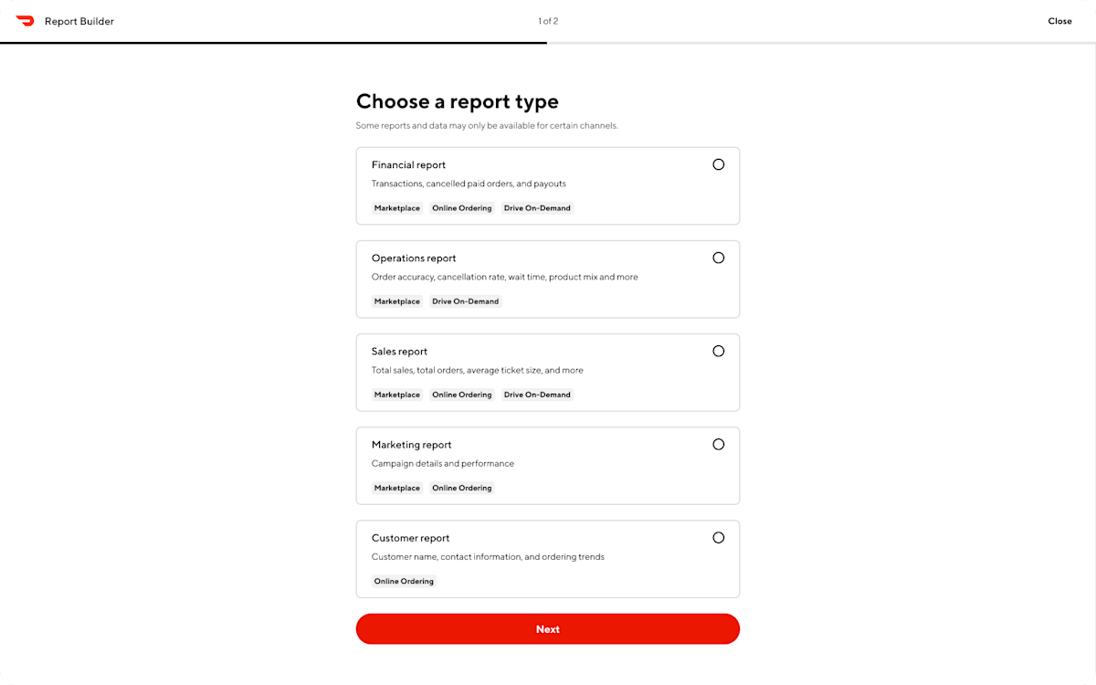Click the 1 of 2 step indicator
The width and height of the screenshot is (1096, 685).
[547, 20]
